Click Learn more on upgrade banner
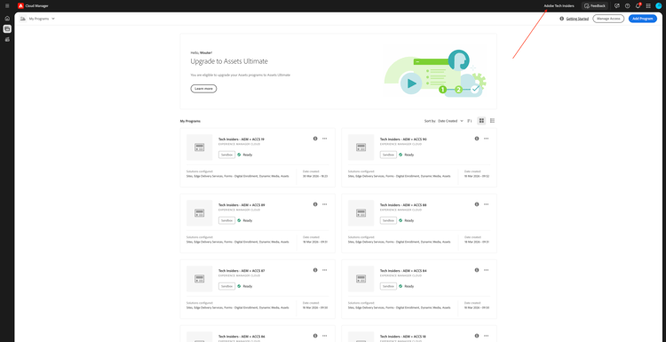666x342 pixels. point(203,88)
